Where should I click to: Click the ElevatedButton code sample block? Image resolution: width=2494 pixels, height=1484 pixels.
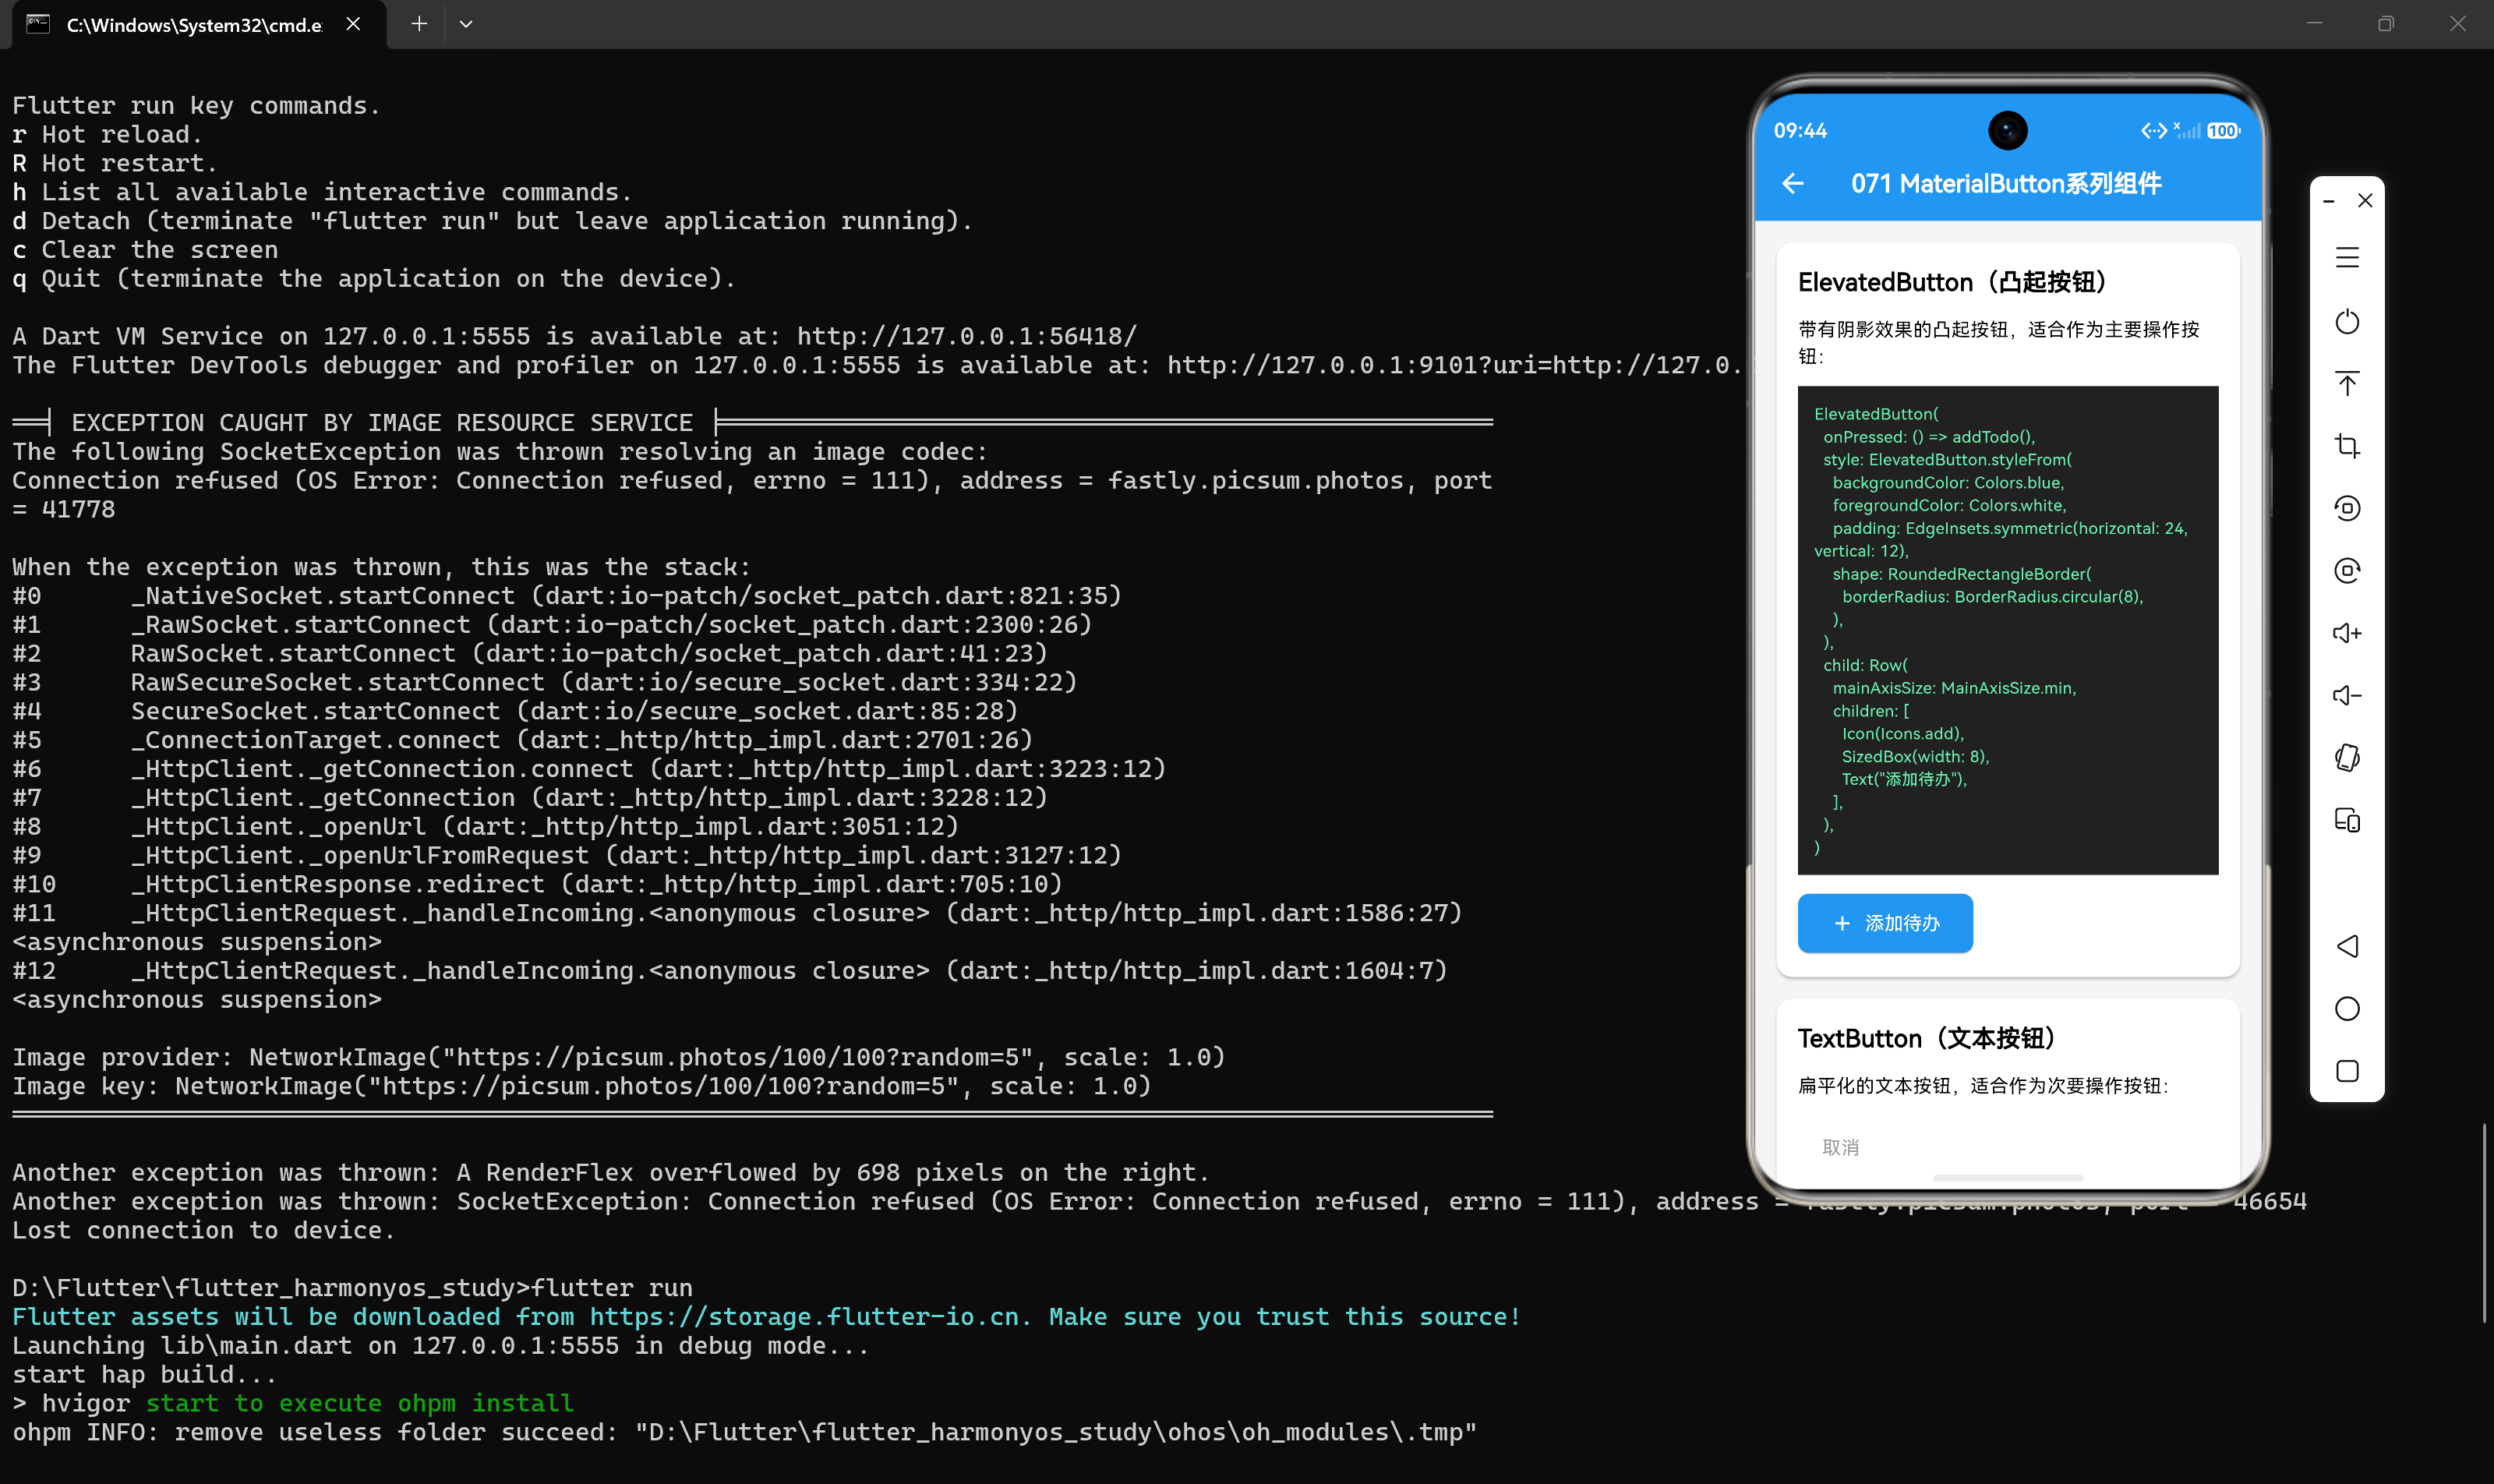(2008, 630)
